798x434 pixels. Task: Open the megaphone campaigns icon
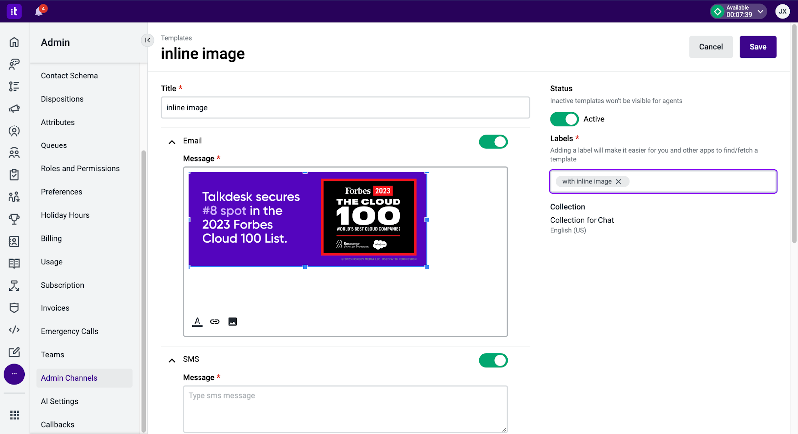click(x=14, y=108)
